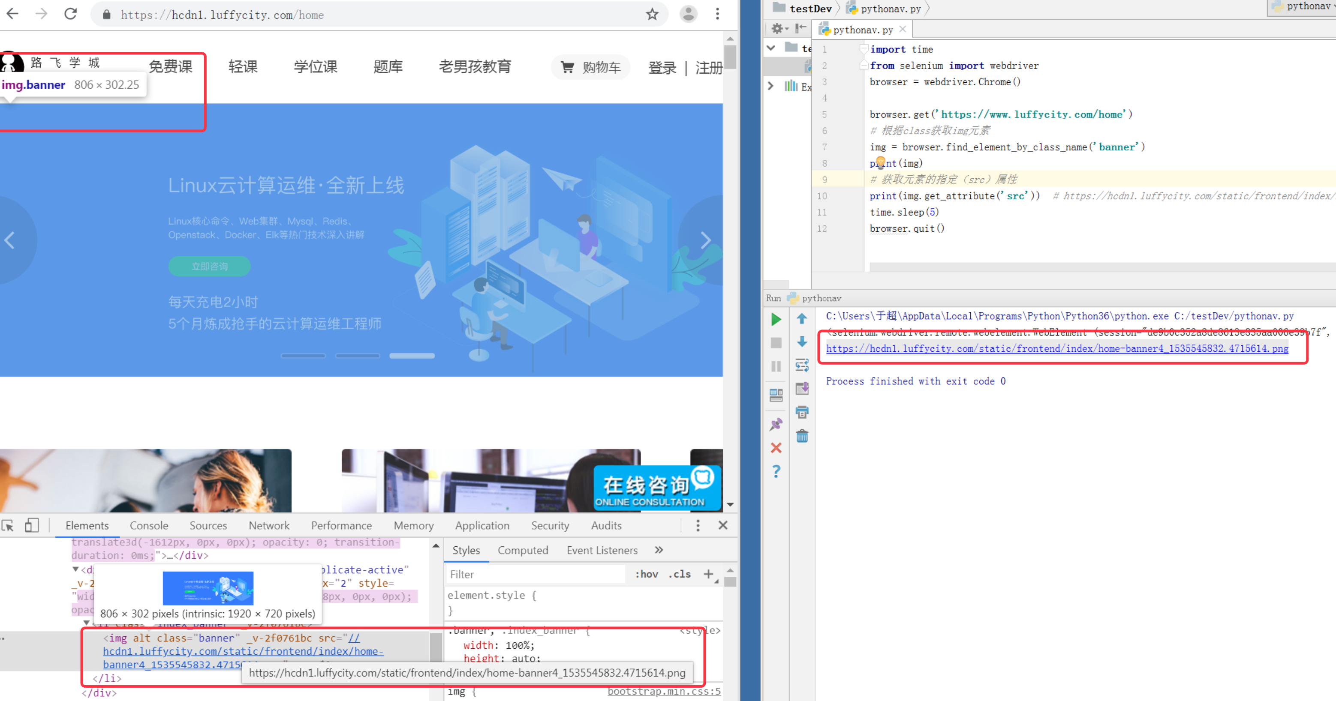
Task: Click the print icon in the Run console toolbar
Action: tap(802, 412)
